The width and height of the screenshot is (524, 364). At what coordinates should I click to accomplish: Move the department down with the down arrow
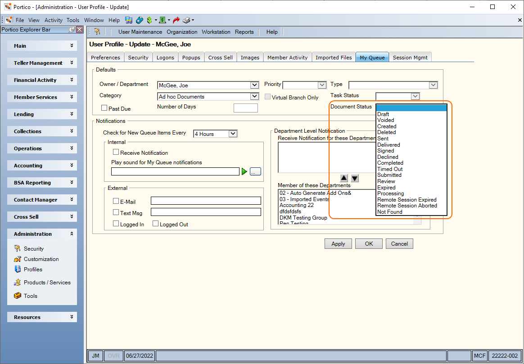(355, 178)
